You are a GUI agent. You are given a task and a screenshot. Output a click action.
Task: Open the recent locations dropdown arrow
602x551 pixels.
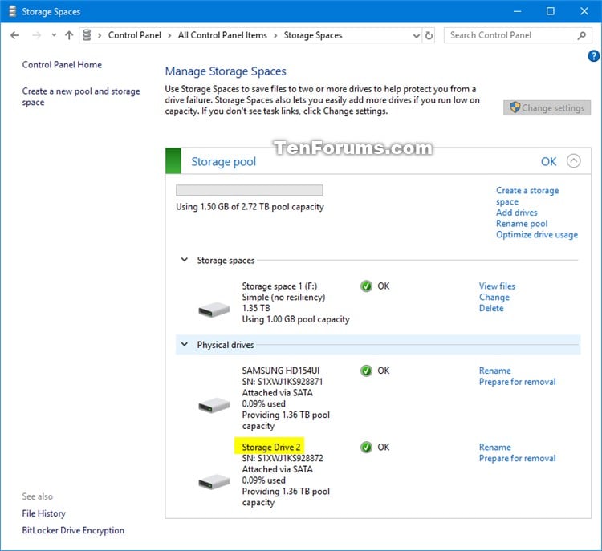tap(54, 35)
